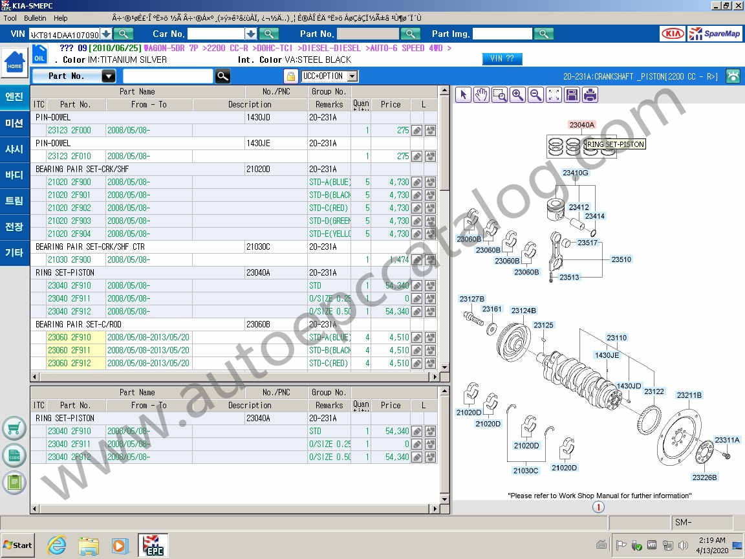Click the green eye icon next to the crankshaft title
Viewport: 745px width, 559px height.
733,76
